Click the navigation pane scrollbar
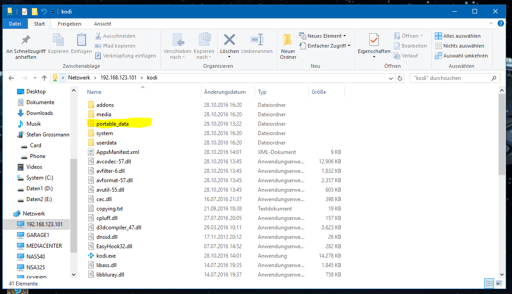Image resolution: width=512 pixels, height=294 pixels. pyautogui.click(x=74, y=206)
